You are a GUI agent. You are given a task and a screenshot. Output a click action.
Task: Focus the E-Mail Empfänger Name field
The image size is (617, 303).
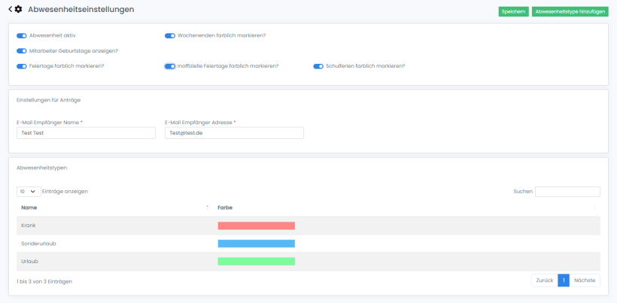pyautogui.click(x=86, y=133)
